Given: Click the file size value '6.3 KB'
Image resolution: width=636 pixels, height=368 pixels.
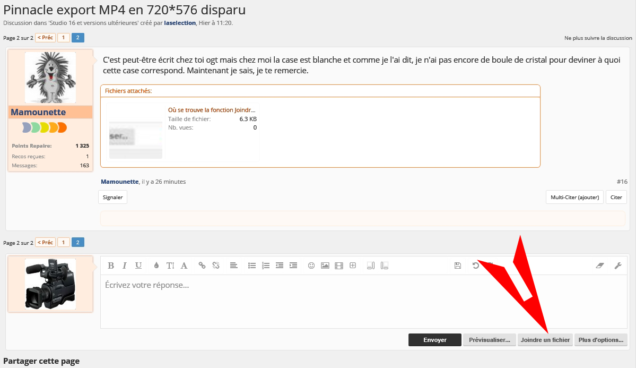Looking at the screenshot, I should (x=248, y=119).
